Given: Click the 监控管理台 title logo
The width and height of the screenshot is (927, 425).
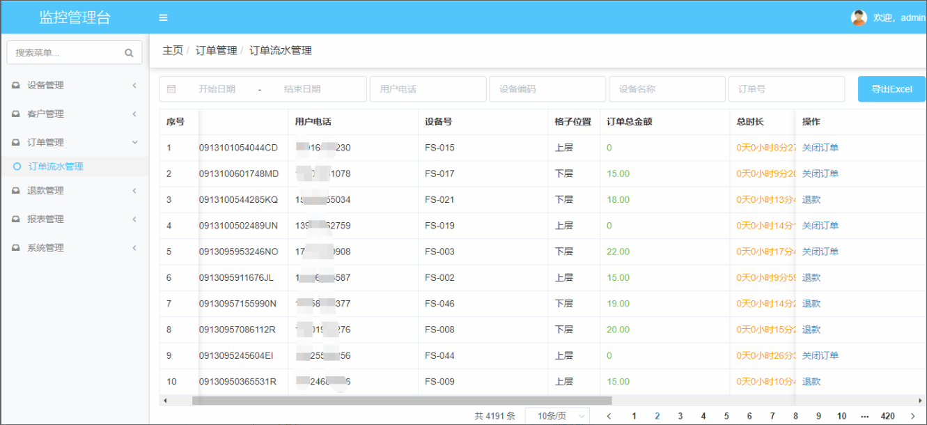Looking at the screenshot, I should tap(75, 17).
